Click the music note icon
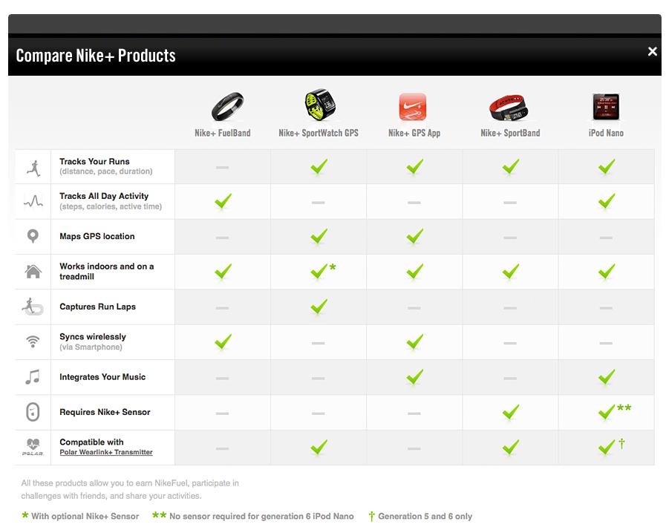 tap(33, 377)
